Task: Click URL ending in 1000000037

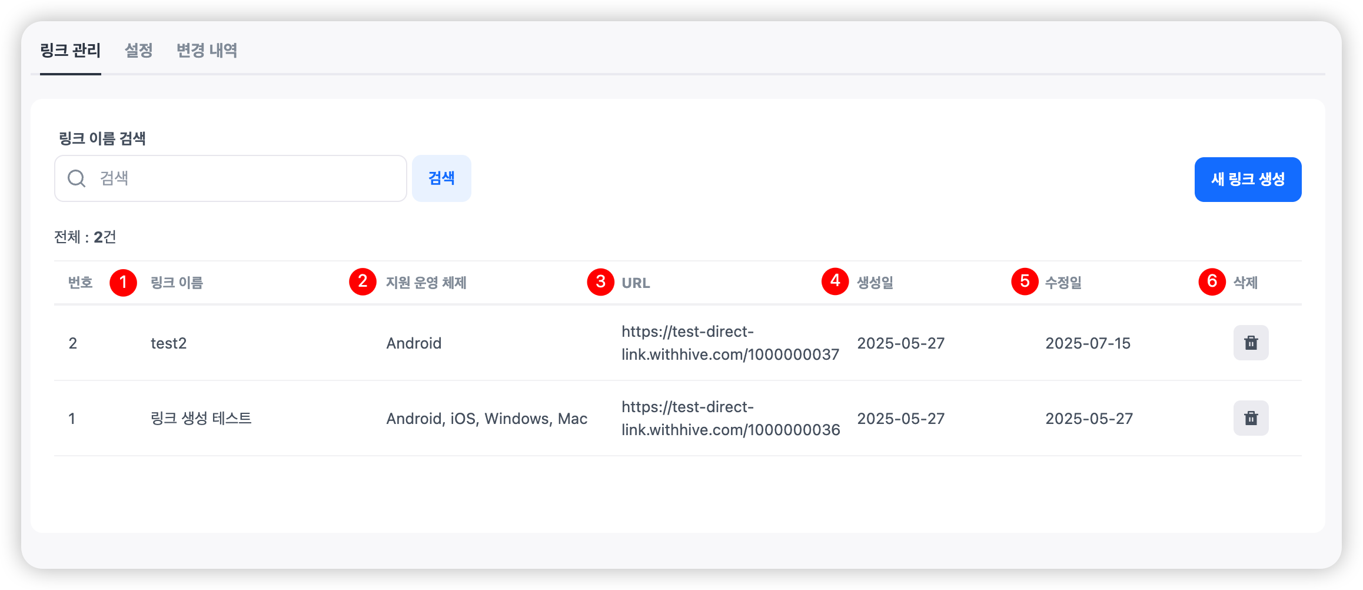Action: [x=730, y=343]
